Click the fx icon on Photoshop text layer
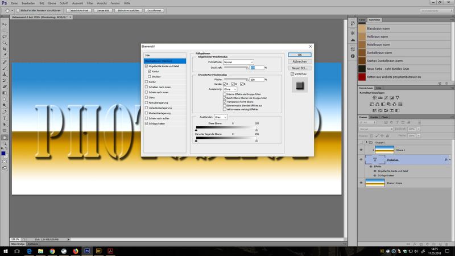455x256 pixels. pos(446,160)
